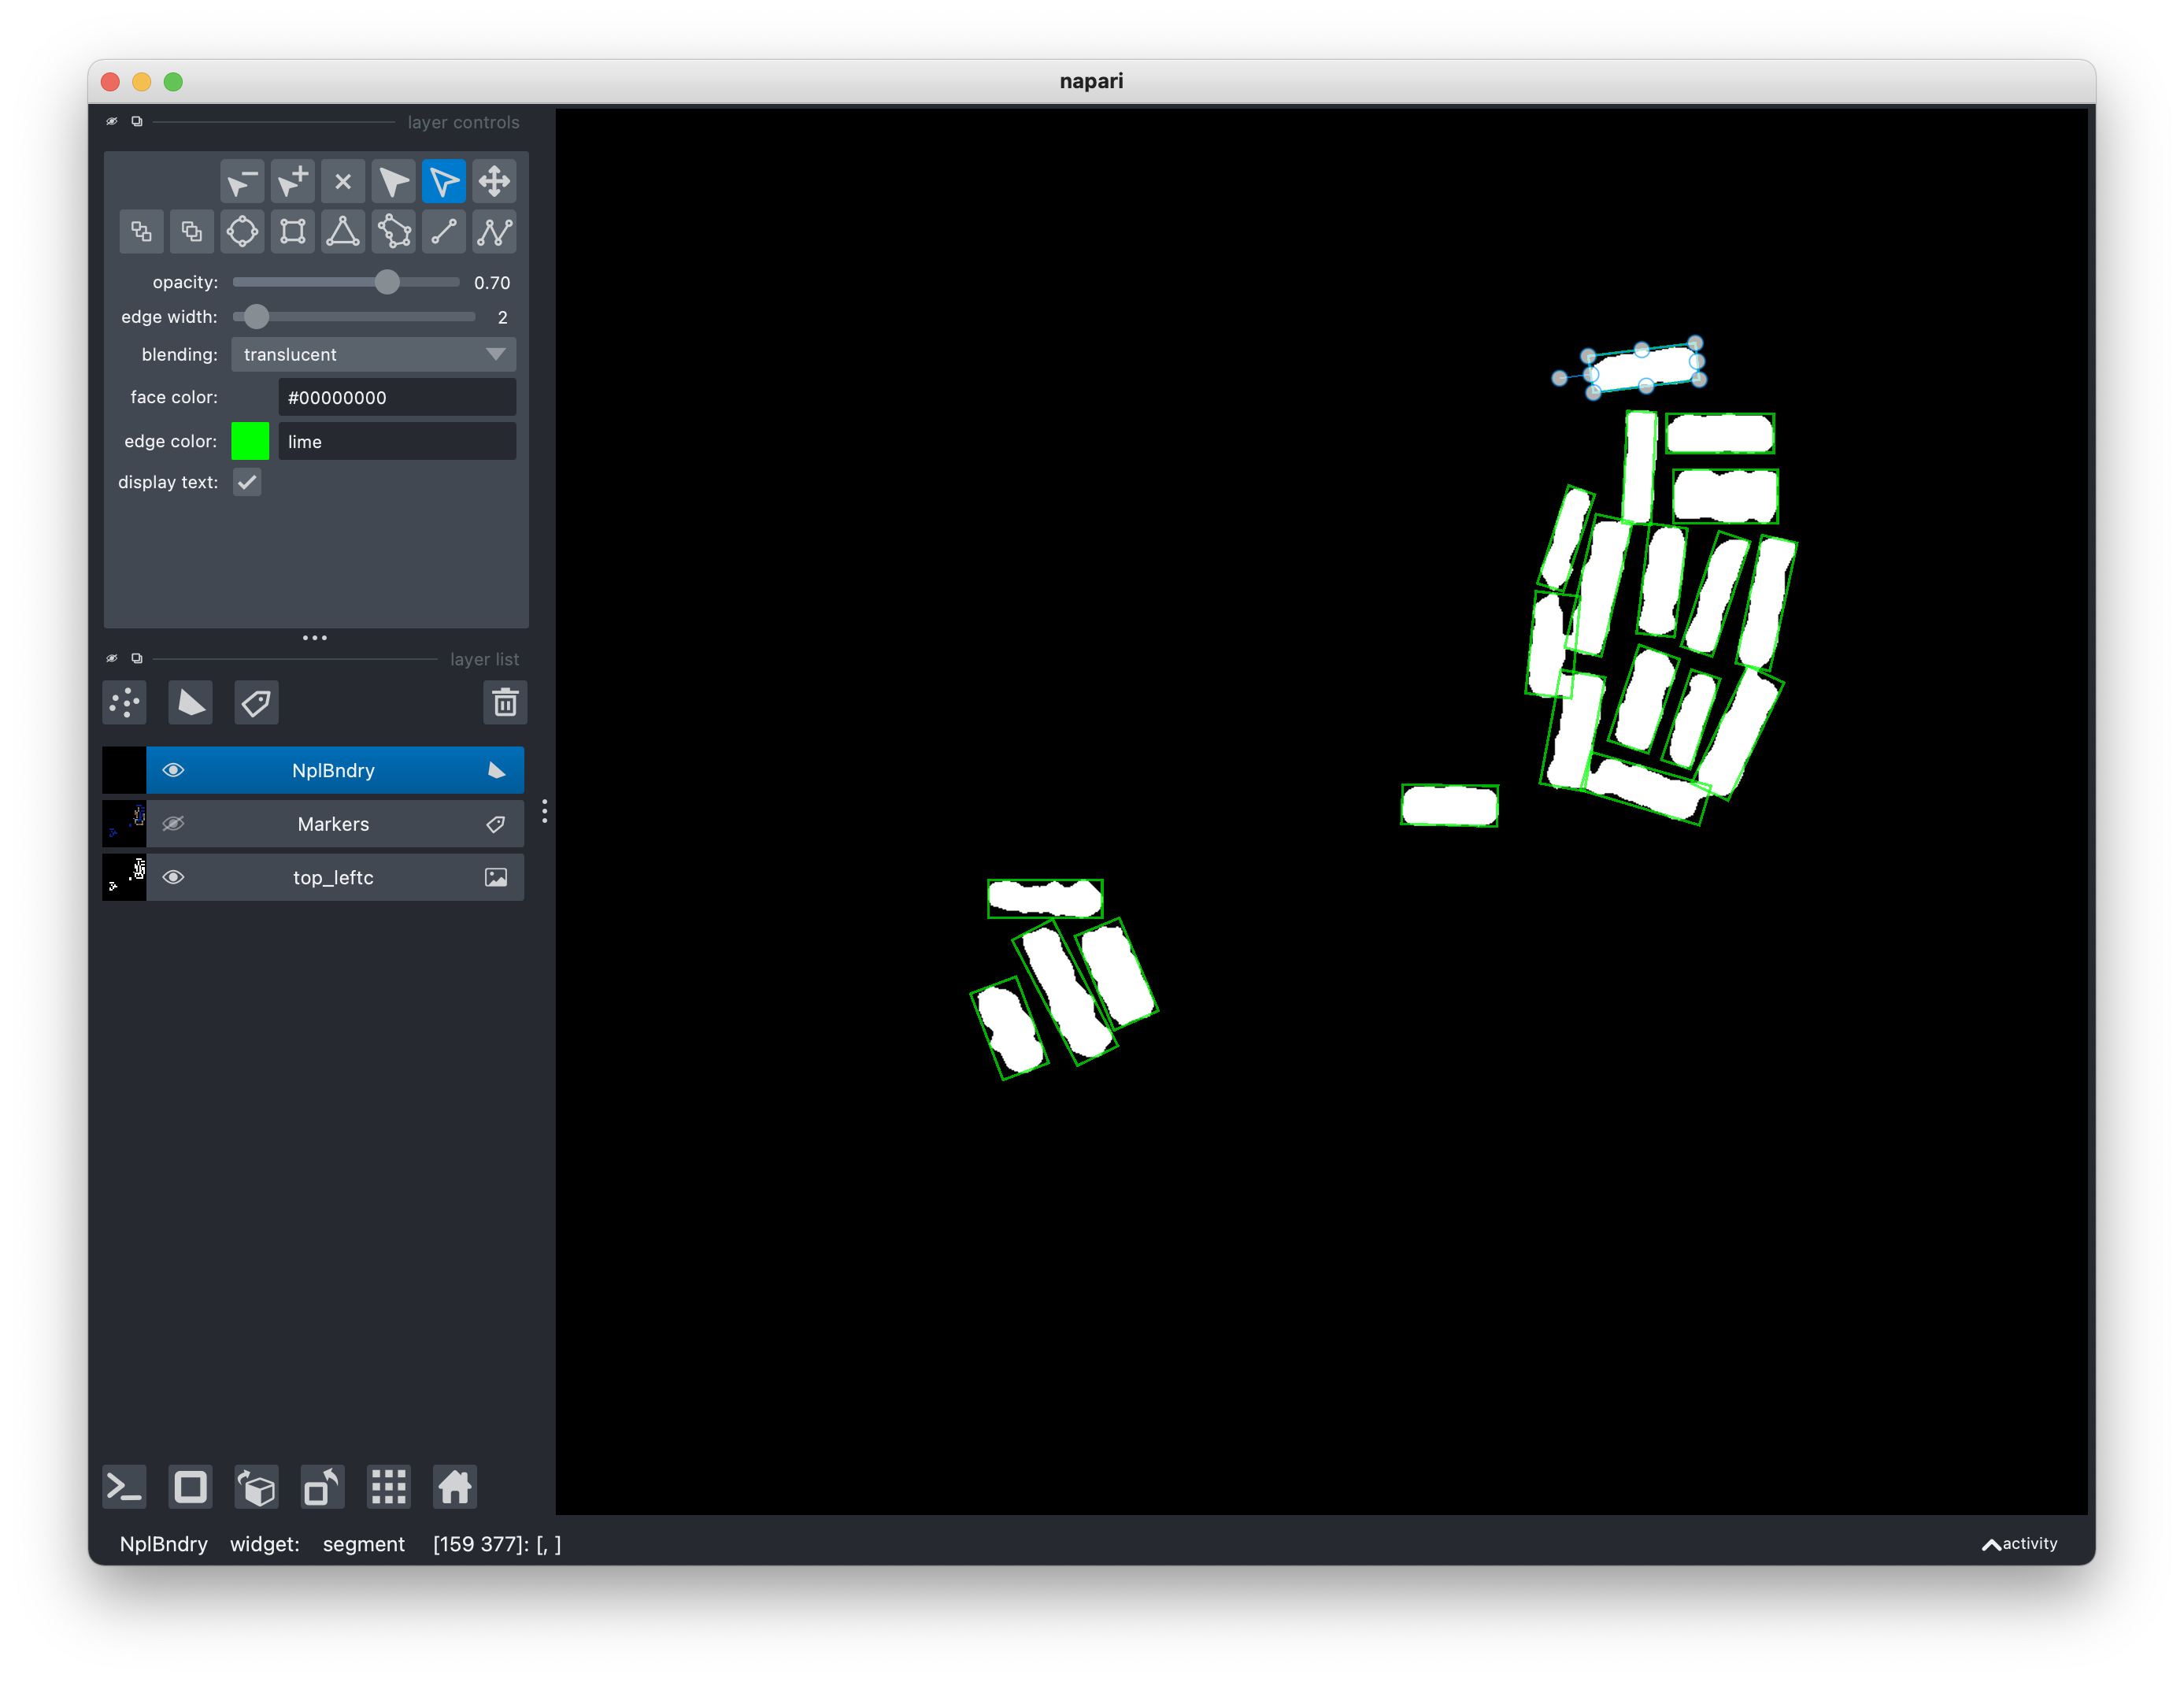Select the add ellipse shape tool
The height and width of the screenshot is (1682, 2184).
click(x=242, y=232)
